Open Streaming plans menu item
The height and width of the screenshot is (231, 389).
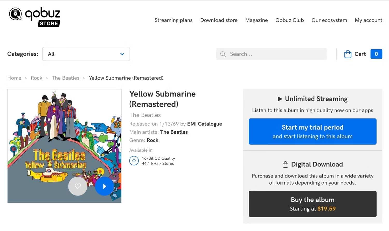click(x=173, y=20)
